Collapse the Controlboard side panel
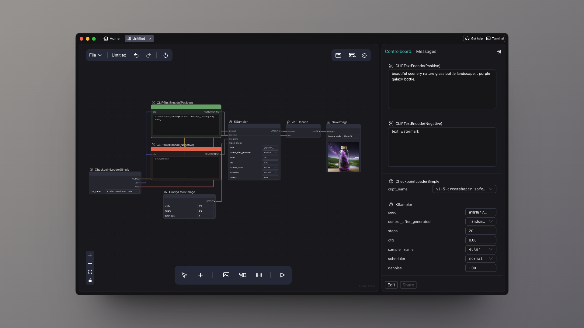The width and height of the screenshot is (584, 328). (x=499, y=52)
